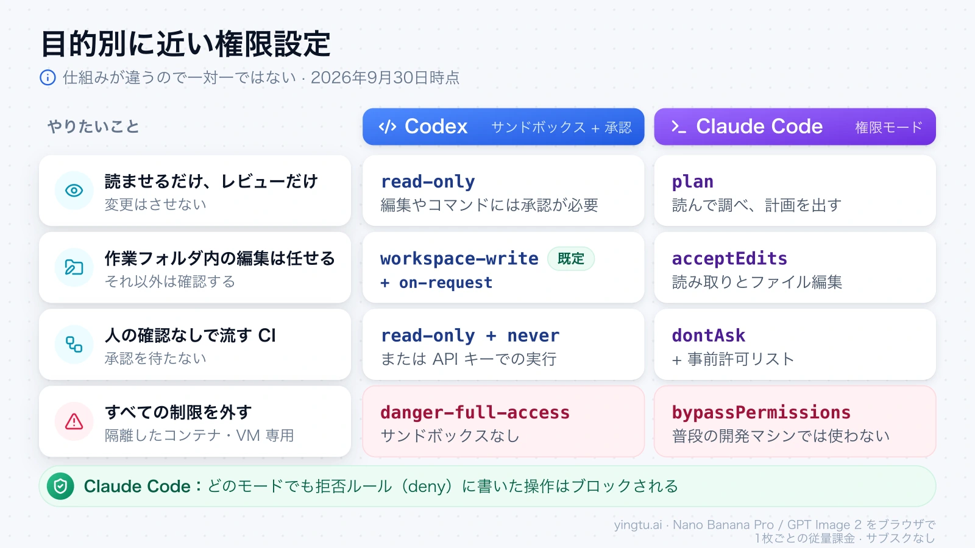975x548 pixels.
Task: Click the 既定 badge next to workspace-write
Action: [571, 259]
